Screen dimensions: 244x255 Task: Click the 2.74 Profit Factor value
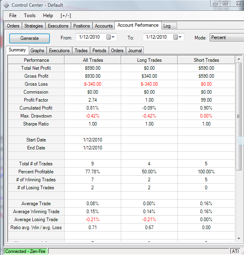[92, 100]
